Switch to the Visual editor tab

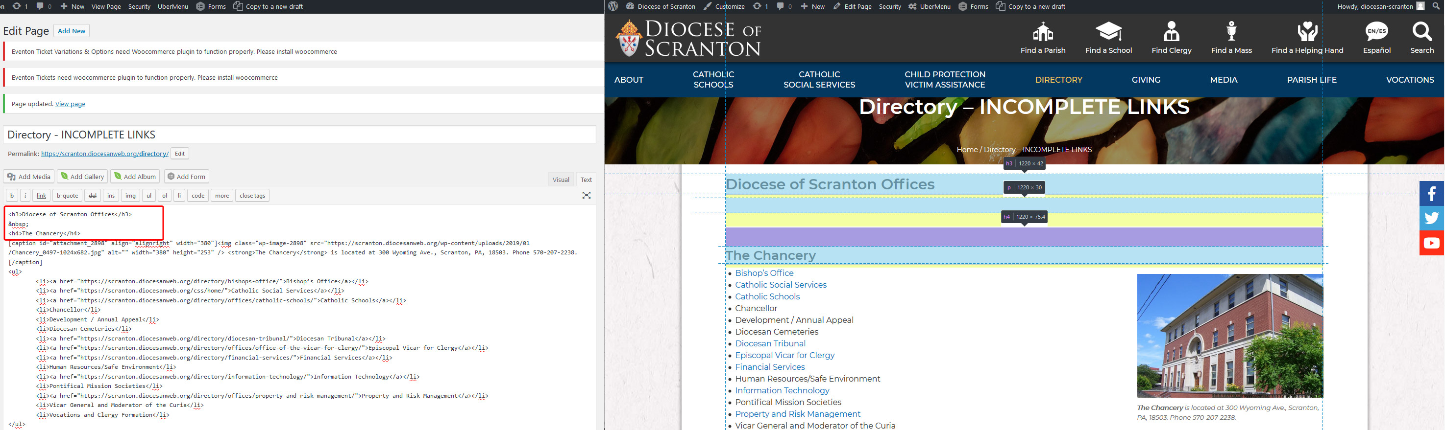point(561,180)
